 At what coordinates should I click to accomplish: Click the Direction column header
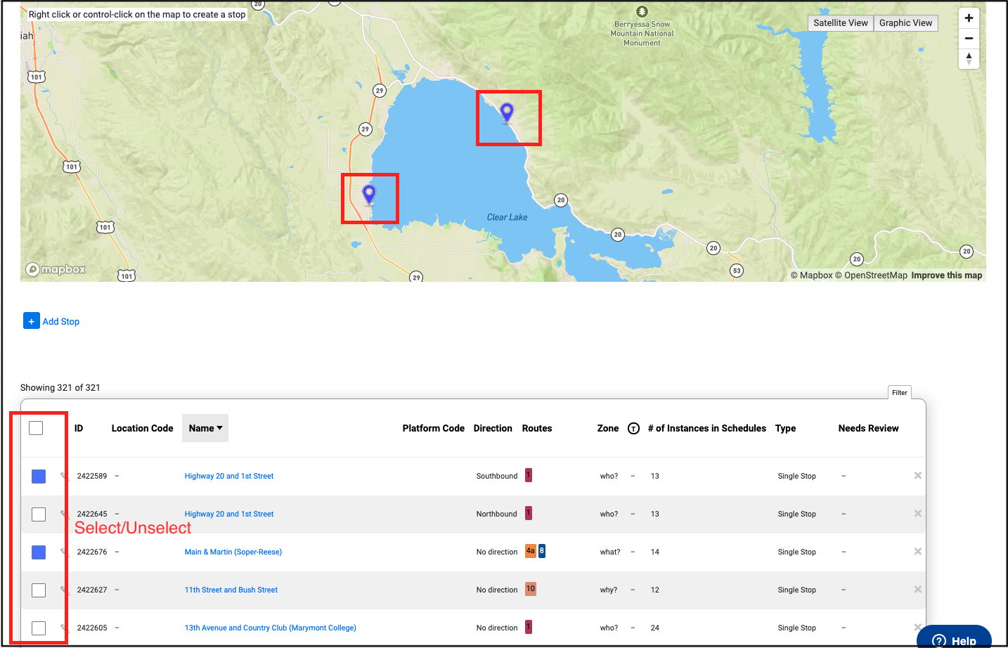click(493, 428)
